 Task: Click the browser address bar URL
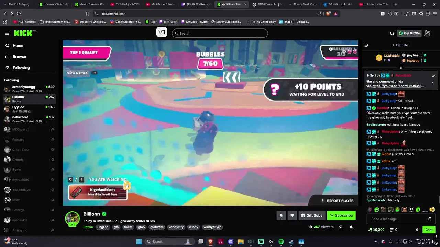[x=113, y=14]
